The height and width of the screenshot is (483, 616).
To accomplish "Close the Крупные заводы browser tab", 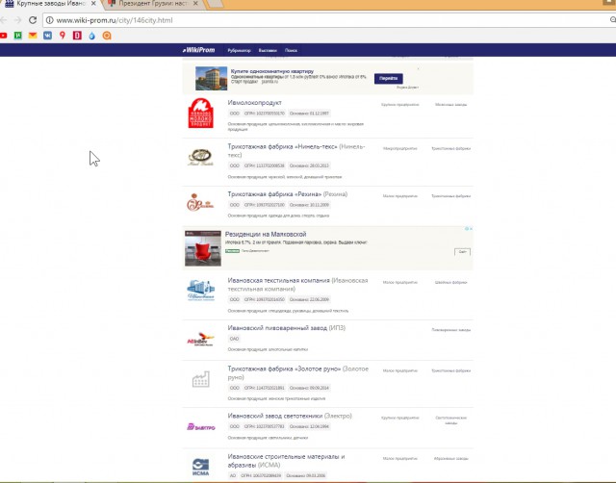I will tap(93, 4).
